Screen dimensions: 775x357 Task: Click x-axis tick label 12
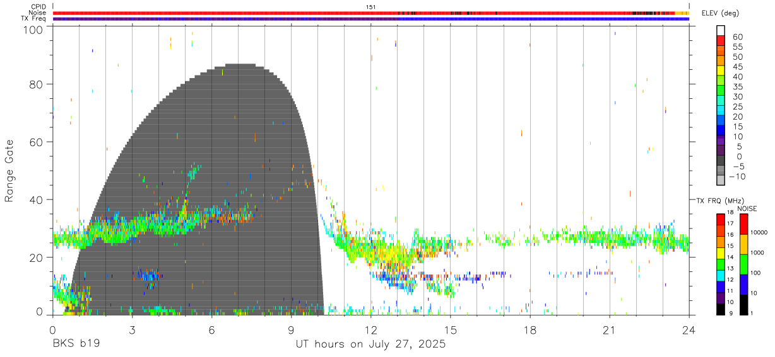(x=371, y=329)
